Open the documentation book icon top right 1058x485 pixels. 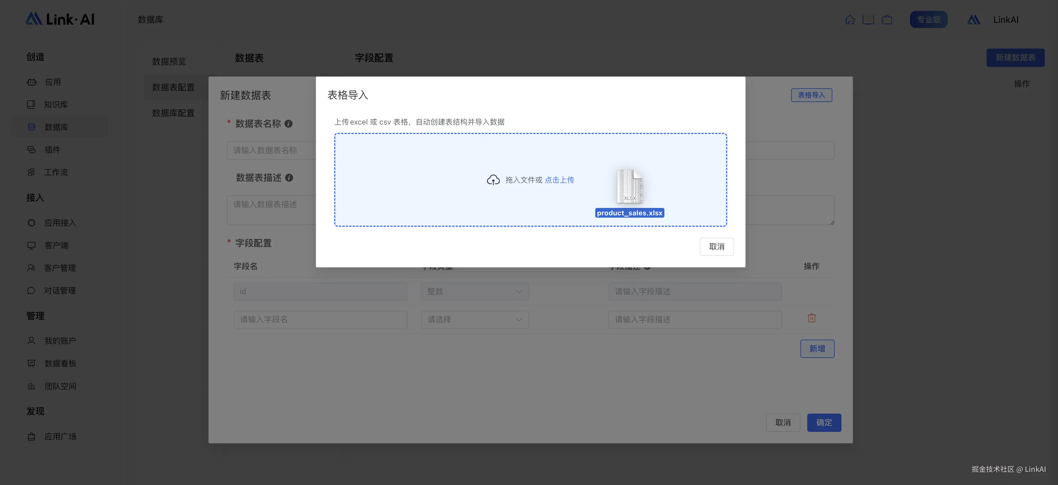[x=869, y=19]
